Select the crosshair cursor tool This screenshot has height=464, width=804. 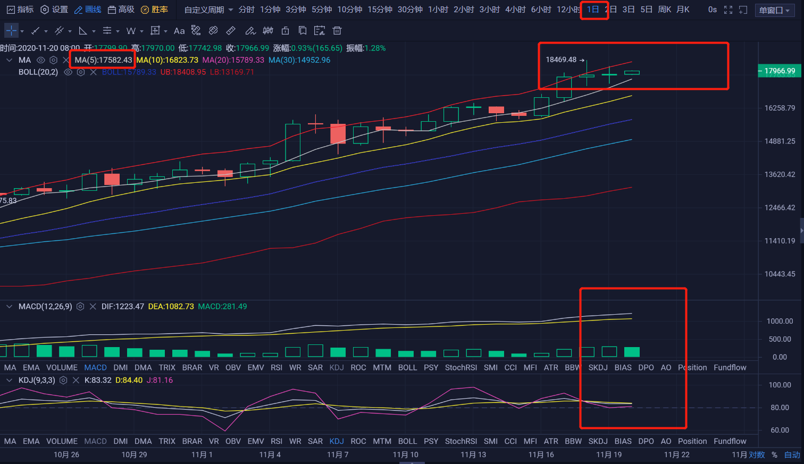[x=11, y=31]
